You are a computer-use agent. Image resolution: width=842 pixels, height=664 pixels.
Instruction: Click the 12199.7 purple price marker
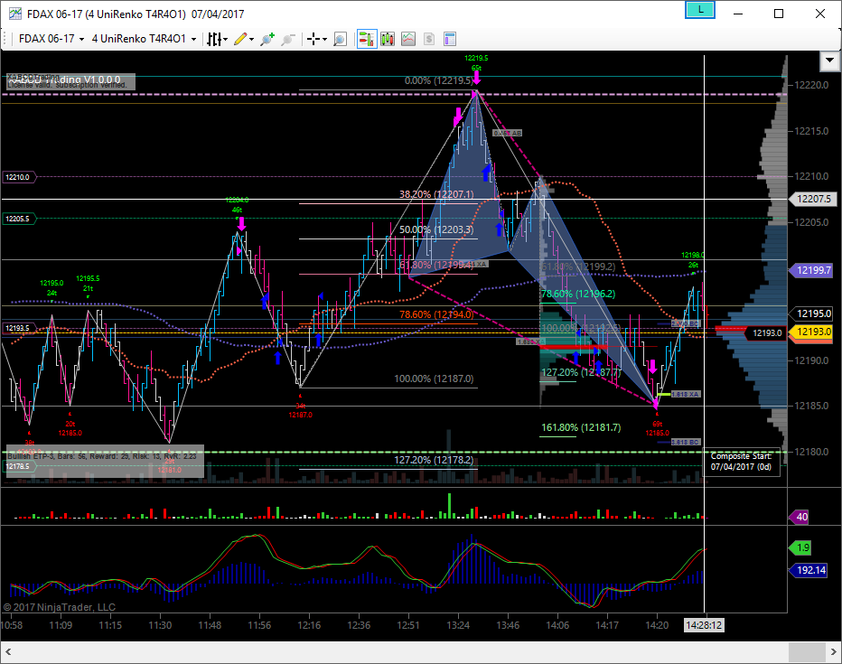(813, 270)
